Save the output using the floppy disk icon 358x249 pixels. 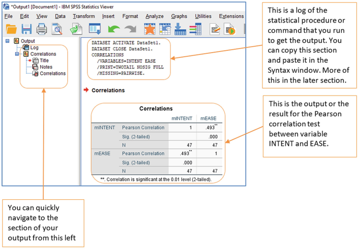click(27, 29)
